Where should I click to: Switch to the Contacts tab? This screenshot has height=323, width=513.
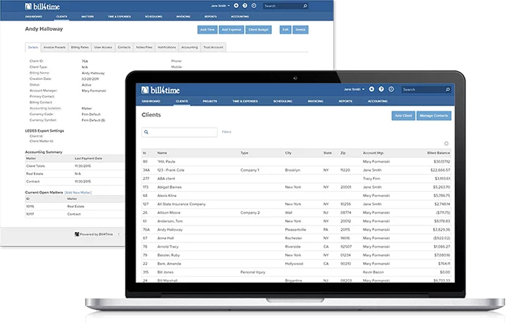[x=124, y=48]
